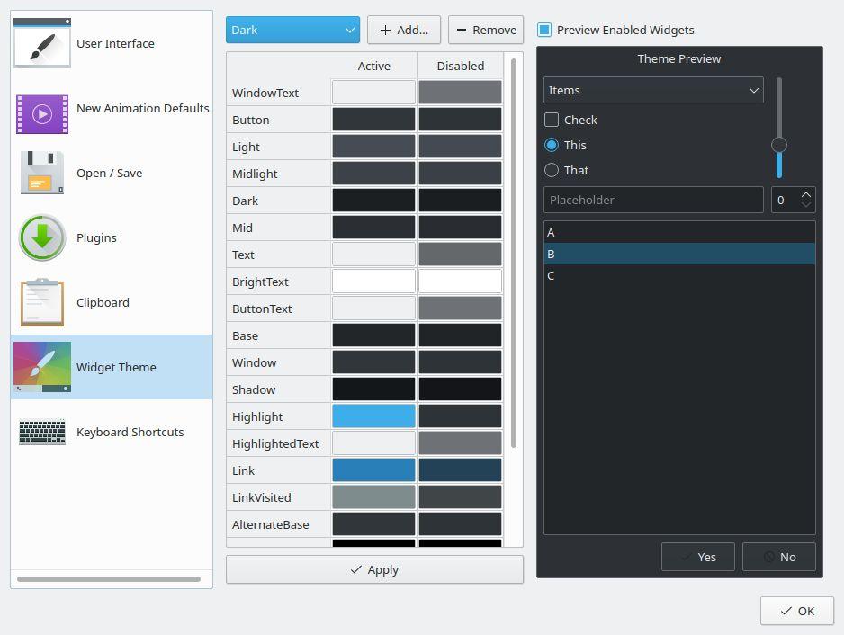
Task: Click the No button in preview
Action: point(779,557)
